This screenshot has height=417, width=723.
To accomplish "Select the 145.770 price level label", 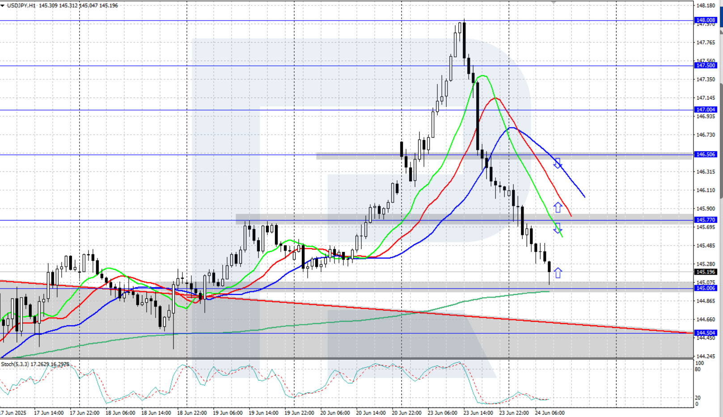I will (706, 220).
